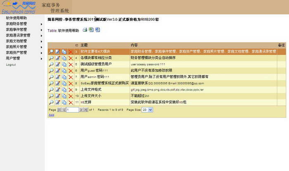Expand 家庭照片管理 submenu arrow
Image resolution: width=289 pixels, height=171 pixels.
click(x=41, y=47)
